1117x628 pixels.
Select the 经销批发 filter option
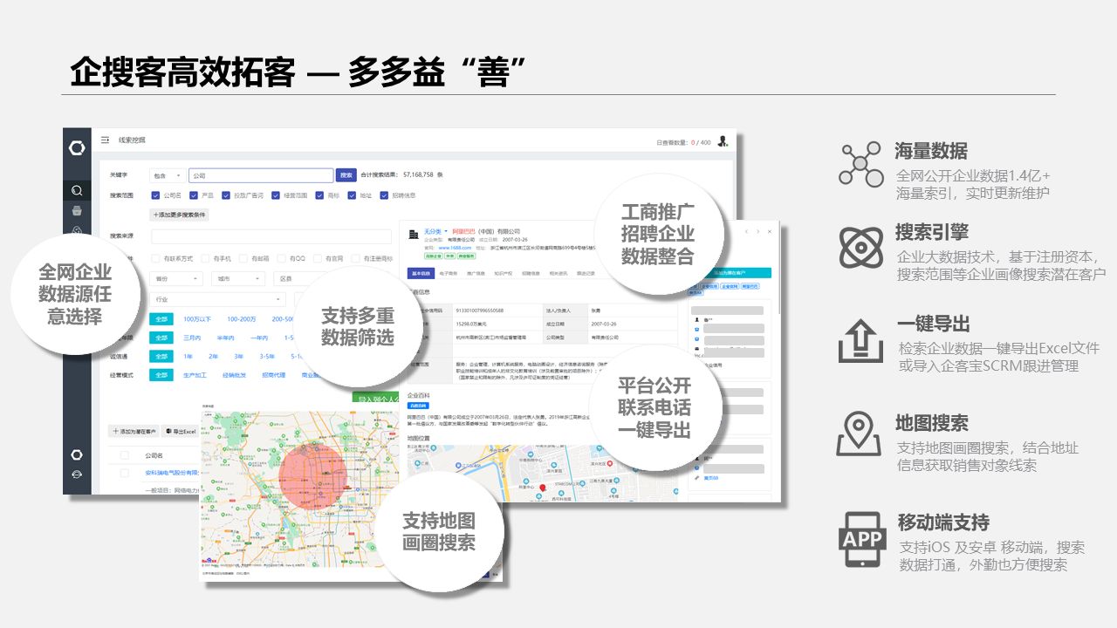coord(235,375)
